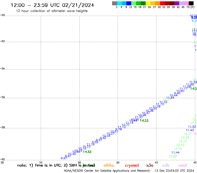
Task: Click the "70 (ft)" scale label
Action: [x=190, y=7]
